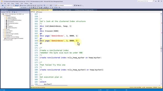Click the New Query button
163x91 pixels.
(x=23, y=6)
